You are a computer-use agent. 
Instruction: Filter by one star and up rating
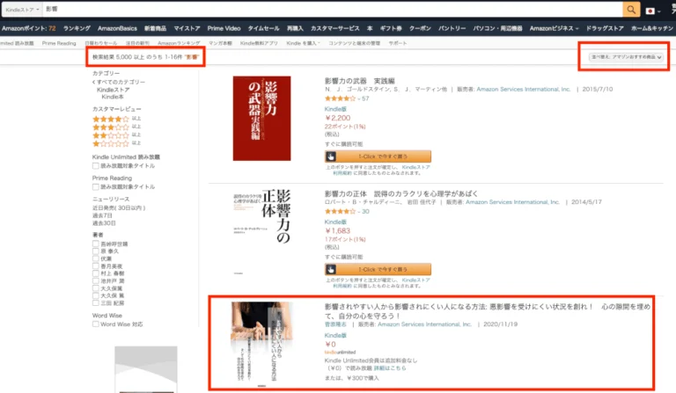click(x=110, y=143)
